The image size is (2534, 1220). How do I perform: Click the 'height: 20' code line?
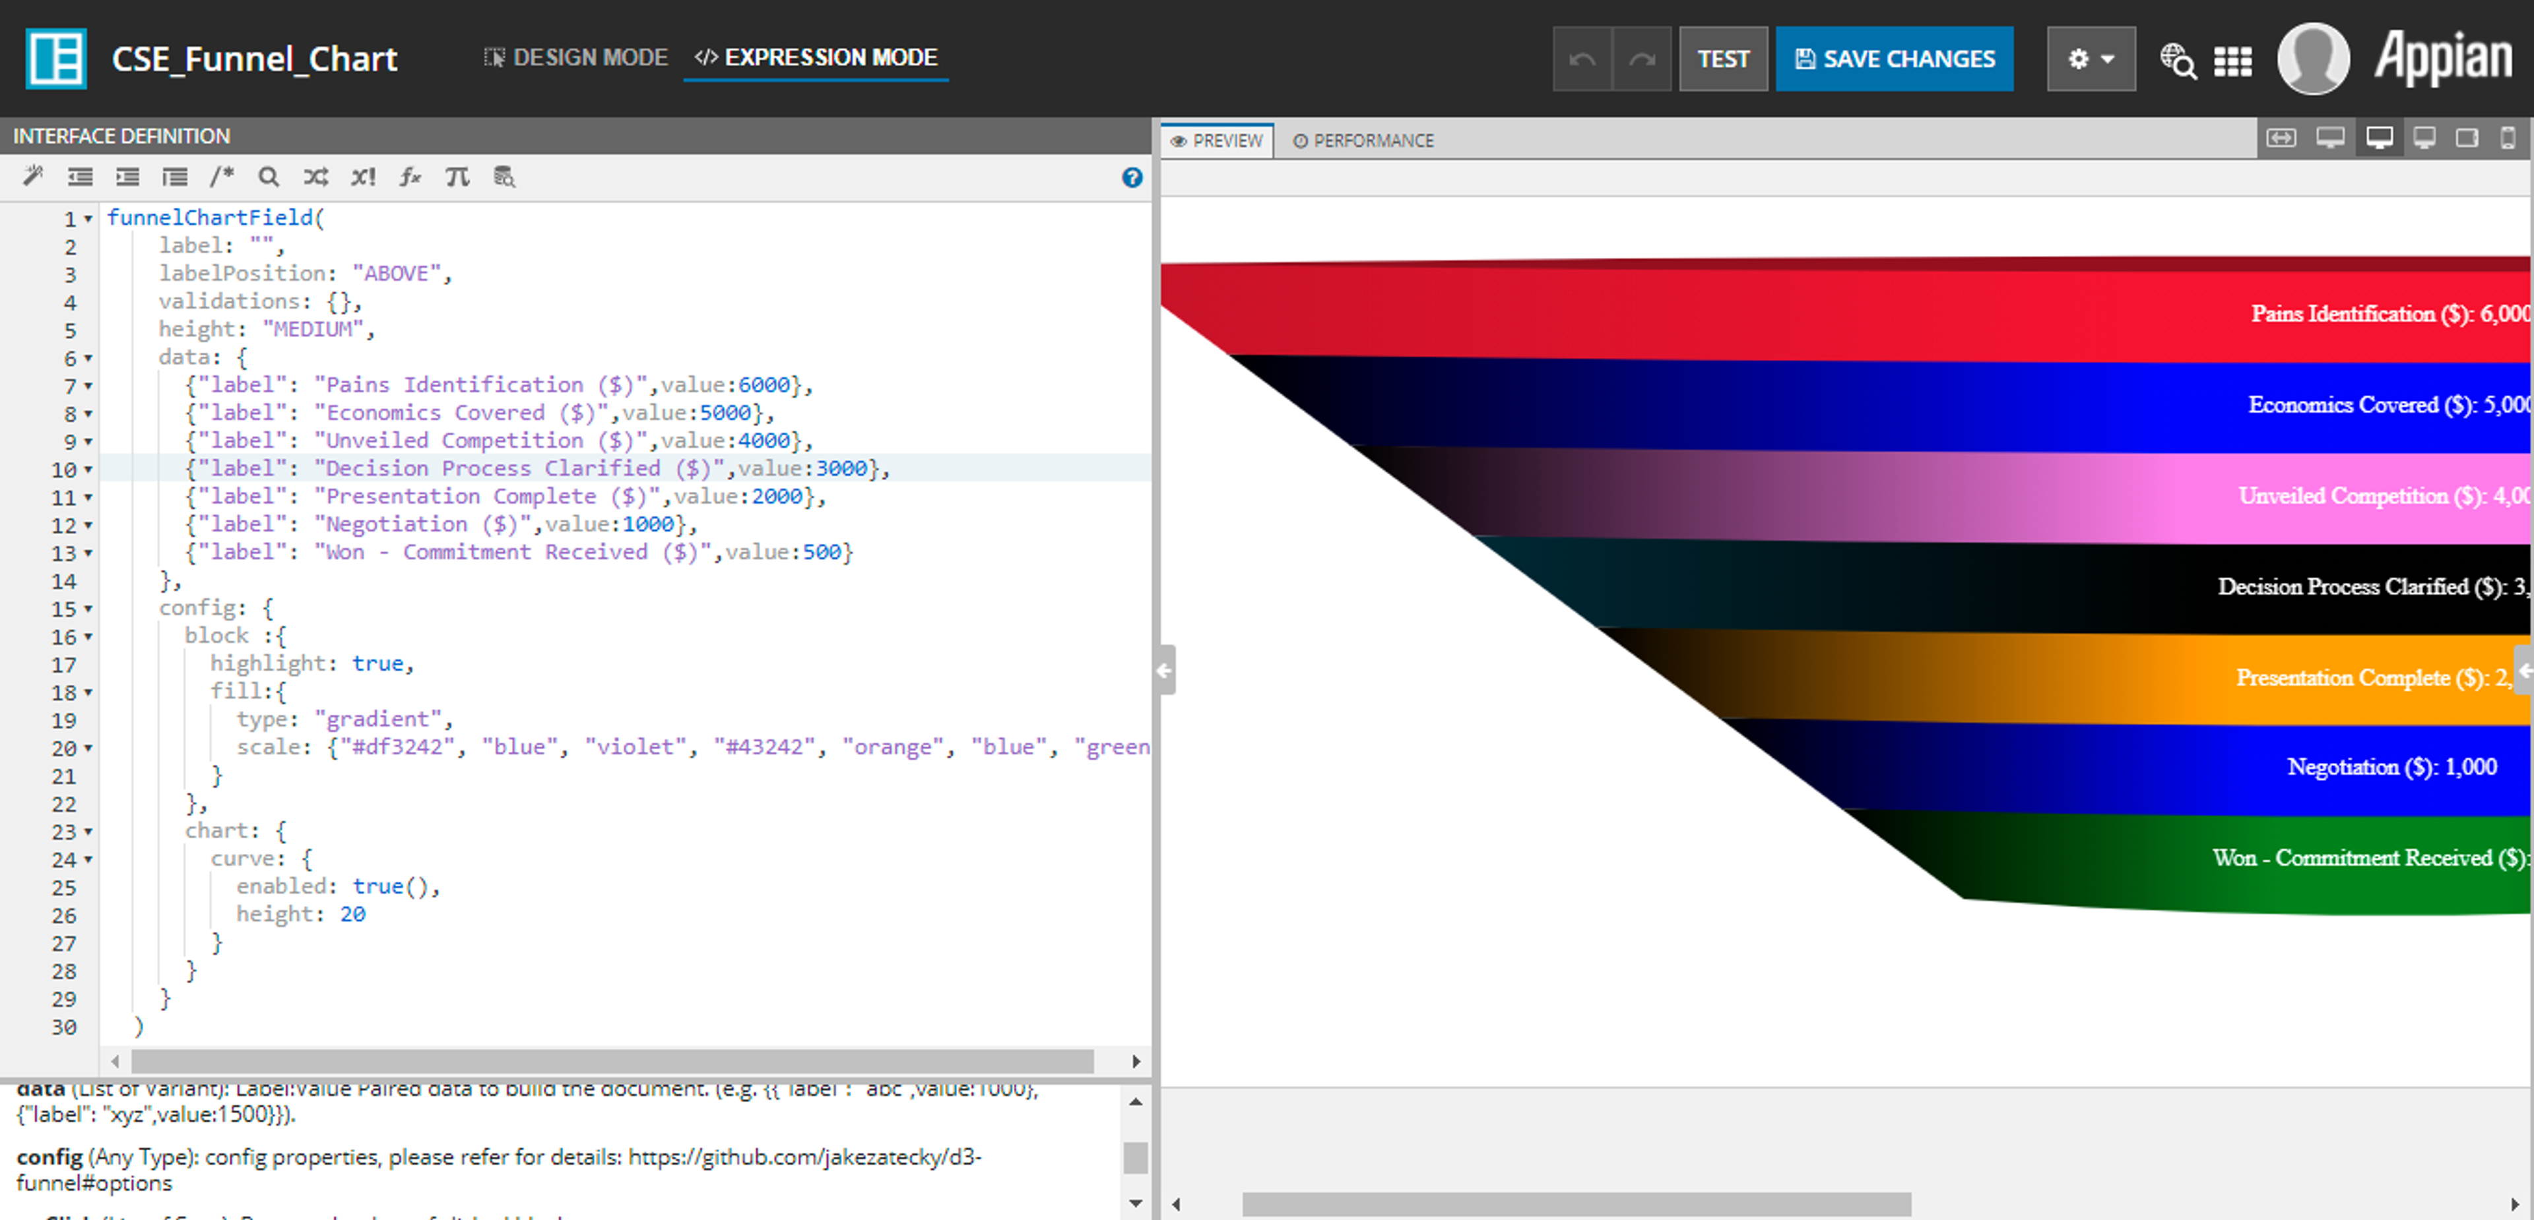[300, 914]
